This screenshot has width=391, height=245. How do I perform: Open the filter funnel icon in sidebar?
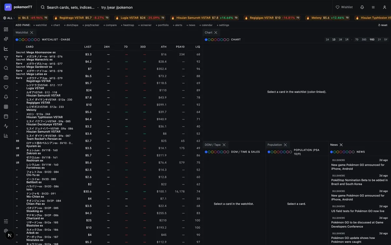[x=6, y=58]
